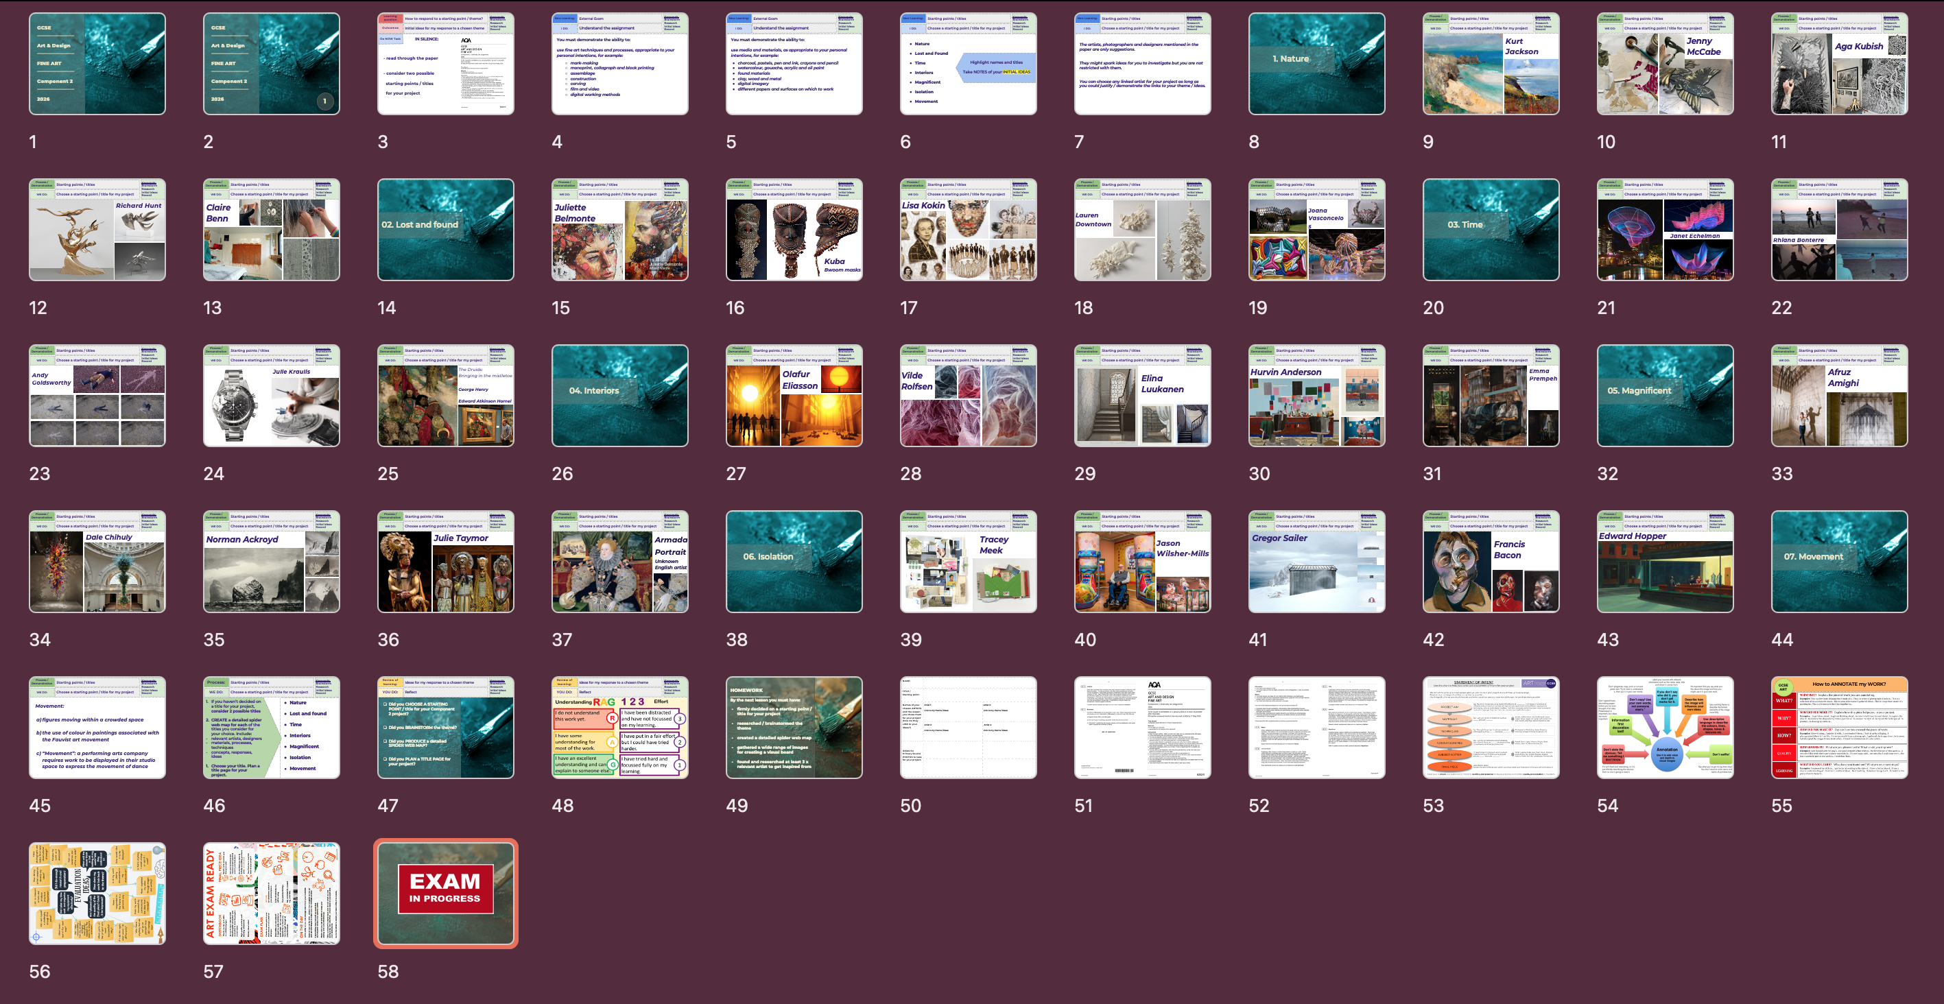Select the '07. Movement' section slide
The height and width of the screenshot is (1004, 1944).
(1840, 562)
